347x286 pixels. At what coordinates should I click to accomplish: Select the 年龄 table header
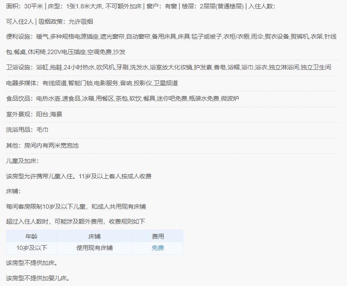tap(32, 236)
